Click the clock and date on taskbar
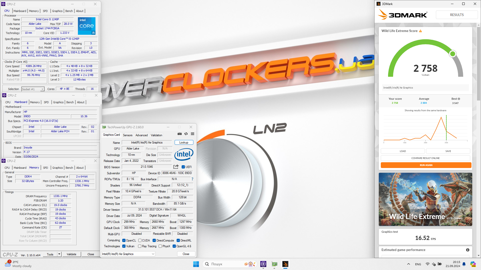481x270 pixels. 453,264
